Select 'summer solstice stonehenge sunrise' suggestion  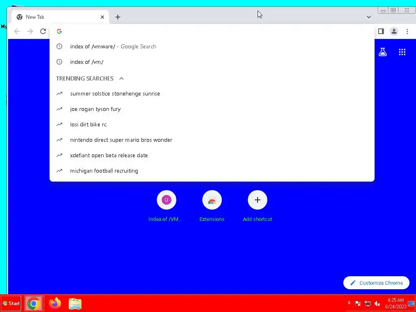point(212,94)
